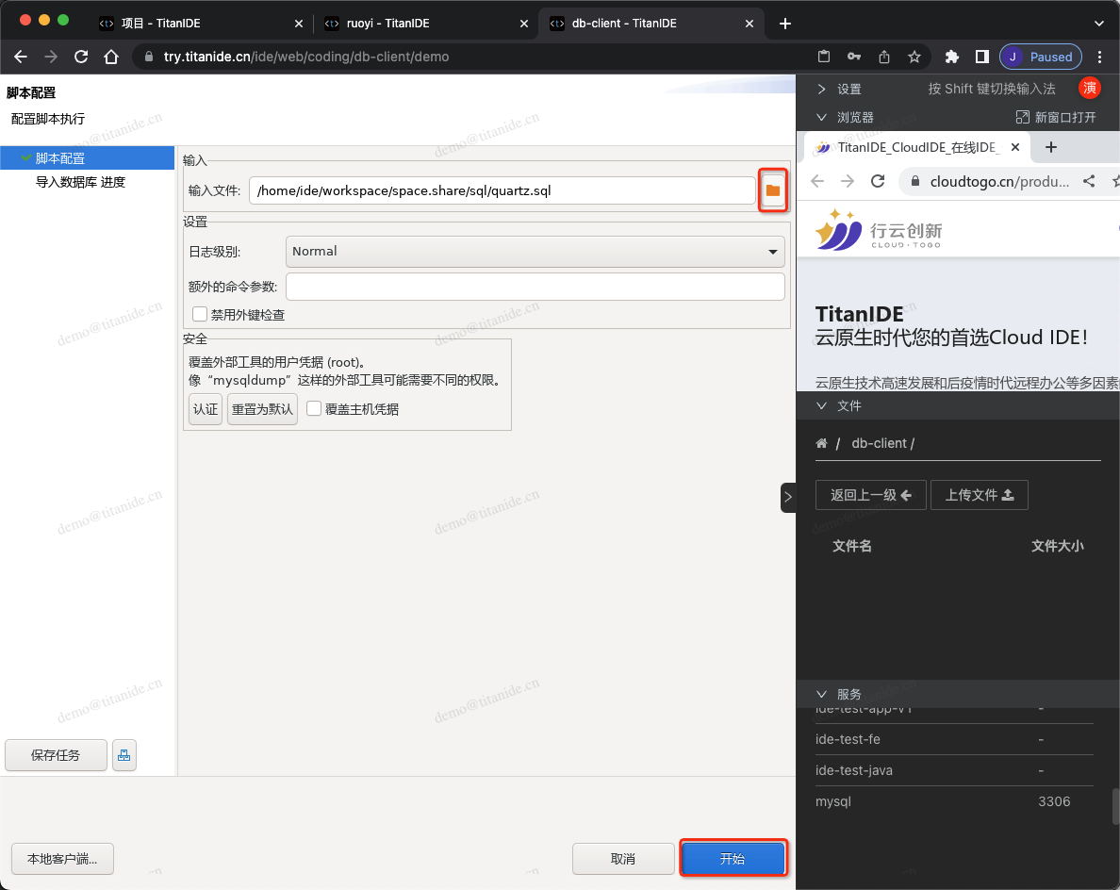
Task: Click the orange folder browse icon
Action: click(773, 190)
